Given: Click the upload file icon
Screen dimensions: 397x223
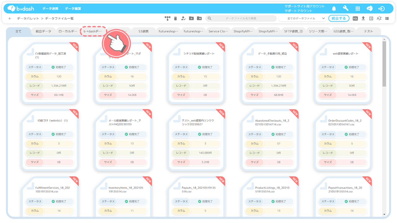Looking at the screenshot, I should [x=363, y=19].
